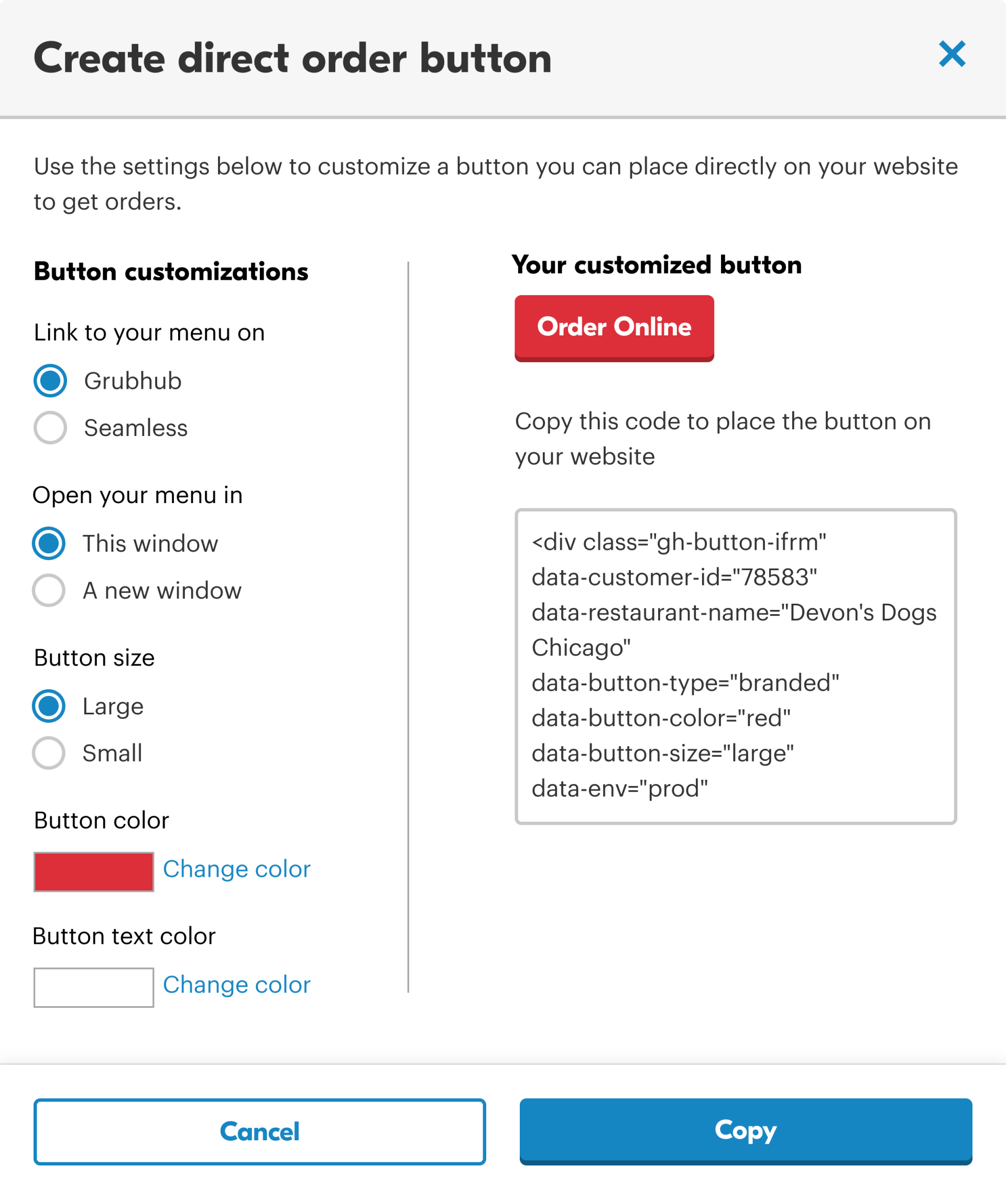
Task: Click the data-env="prod" attribute line
Action: pos(619,789)
